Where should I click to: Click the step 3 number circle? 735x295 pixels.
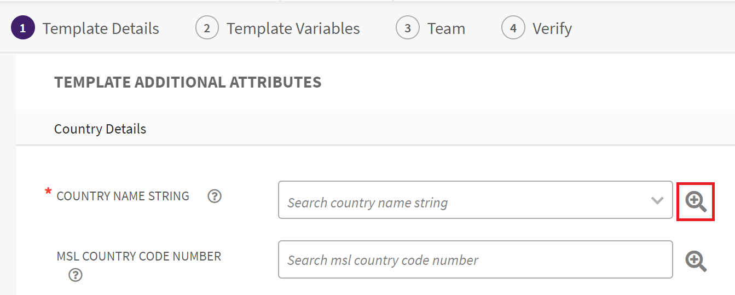click(x=407, y=28)
